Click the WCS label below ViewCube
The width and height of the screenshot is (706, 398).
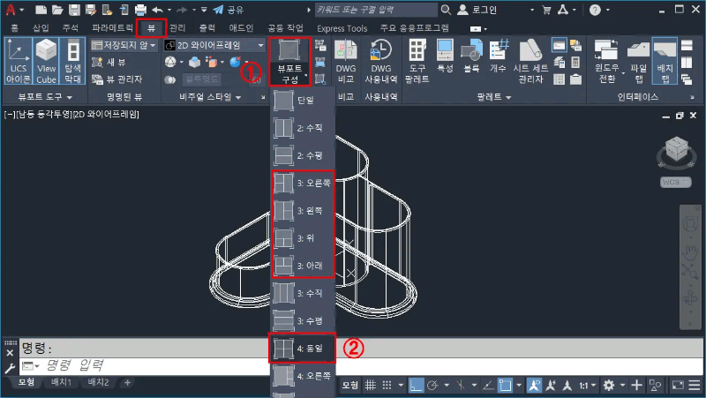tap(672, 183)
